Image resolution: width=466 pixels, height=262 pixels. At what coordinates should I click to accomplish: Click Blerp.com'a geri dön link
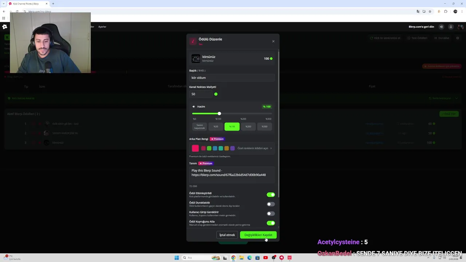click(x=421, y=27)
